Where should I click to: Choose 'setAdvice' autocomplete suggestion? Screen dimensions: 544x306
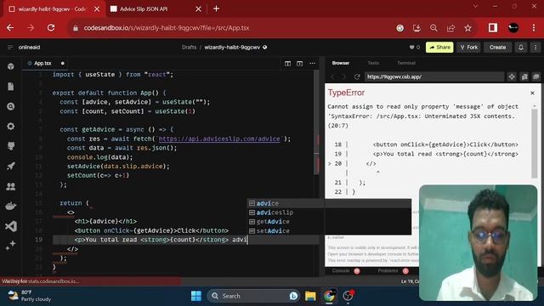click(329, 230)
